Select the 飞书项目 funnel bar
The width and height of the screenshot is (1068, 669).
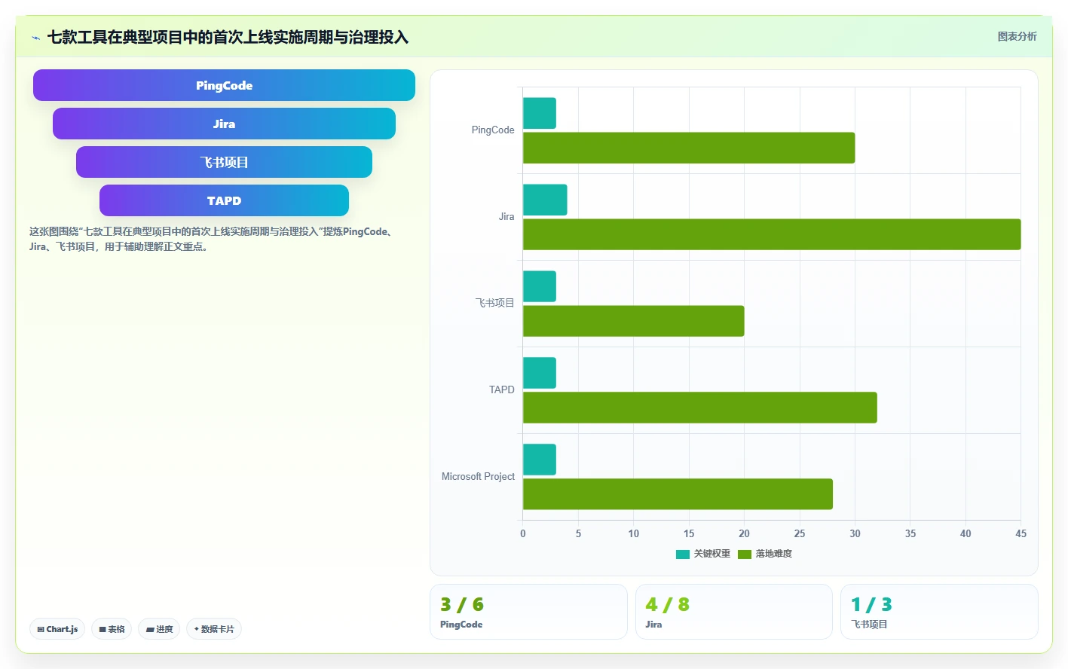[224, 162]
